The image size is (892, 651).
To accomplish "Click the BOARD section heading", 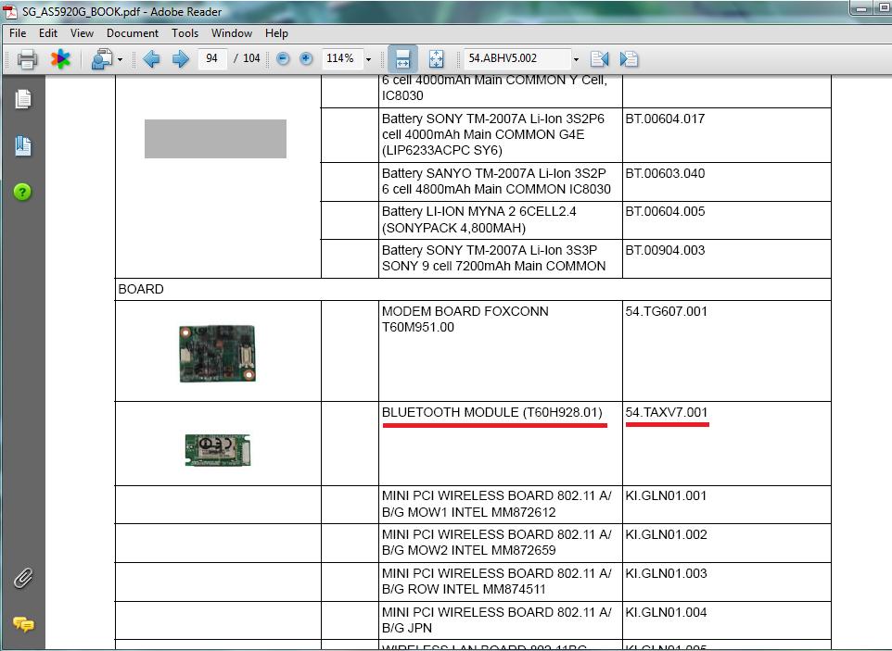I will pos(141,289).
